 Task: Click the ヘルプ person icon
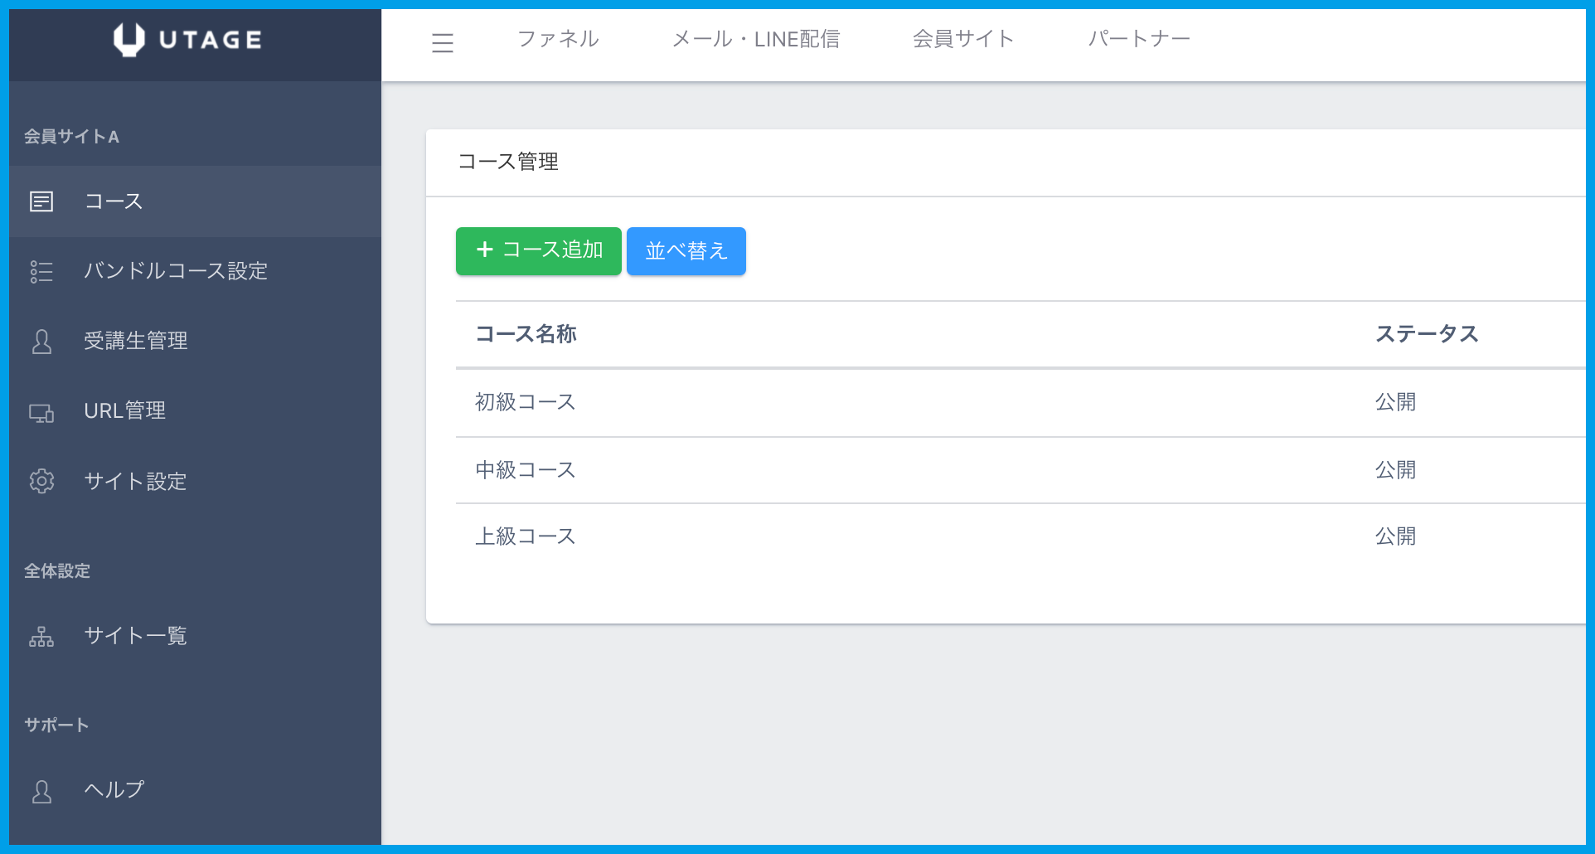(41, 791)
